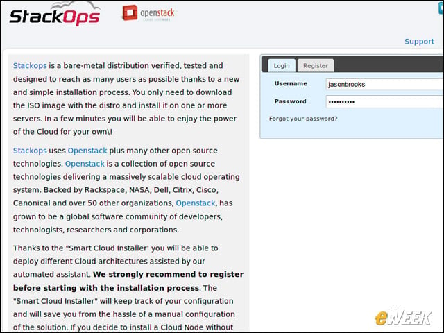Viewport: 444px width, 333px height.
Task: Click the Password label
Action: pos(290,101)
